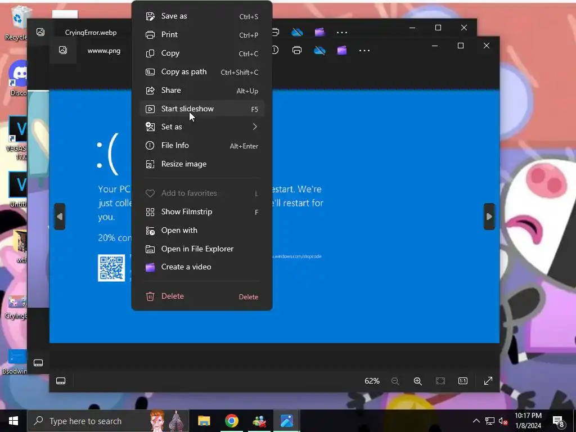Viewport: 576px width, 432px height.
Task: Click muted volume icon in system tray
Action: pyautogui.click(x=503, y=421)
